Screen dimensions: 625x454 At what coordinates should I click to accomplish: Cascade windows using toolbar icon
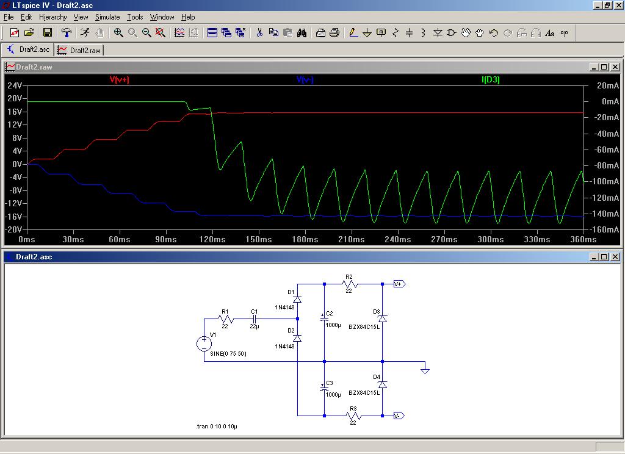pos(226,33)
